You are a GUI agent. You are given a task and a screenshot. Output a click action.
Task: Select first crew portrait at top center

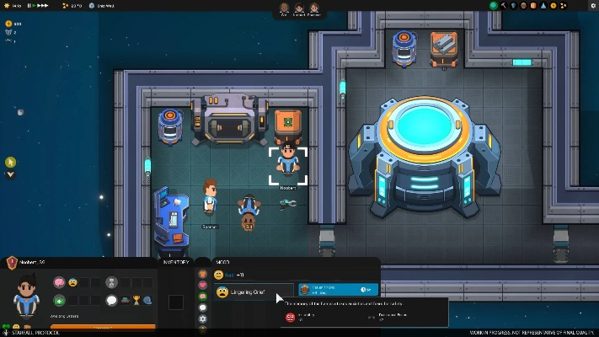click(285, 8)
